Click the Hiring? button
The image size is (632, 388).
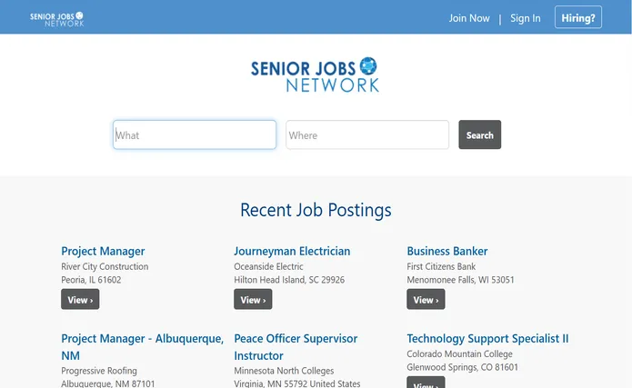tap(578, 17)
